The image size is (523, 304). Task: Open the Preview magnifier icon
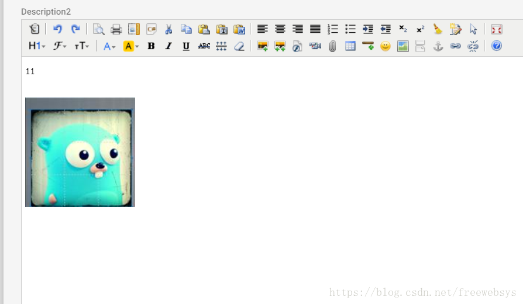click(98, 29)
